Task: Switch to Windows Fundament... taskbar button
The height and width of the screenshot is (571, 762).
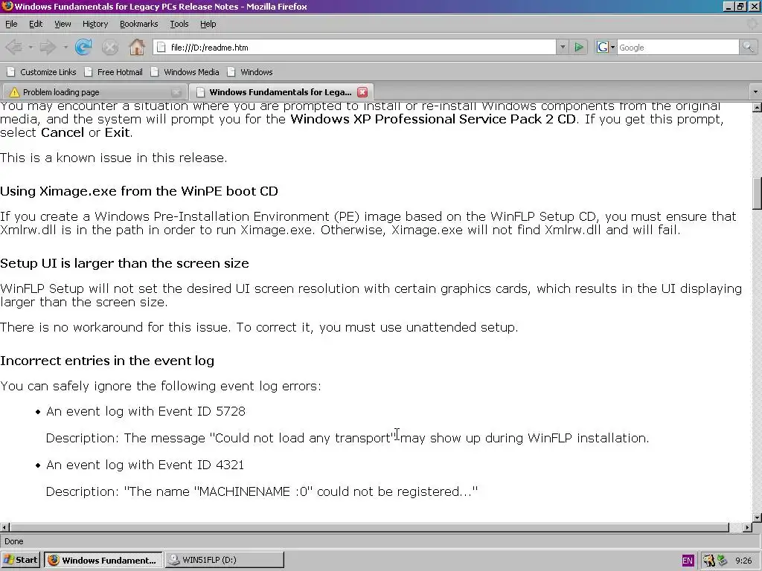Action: [103, 560]
